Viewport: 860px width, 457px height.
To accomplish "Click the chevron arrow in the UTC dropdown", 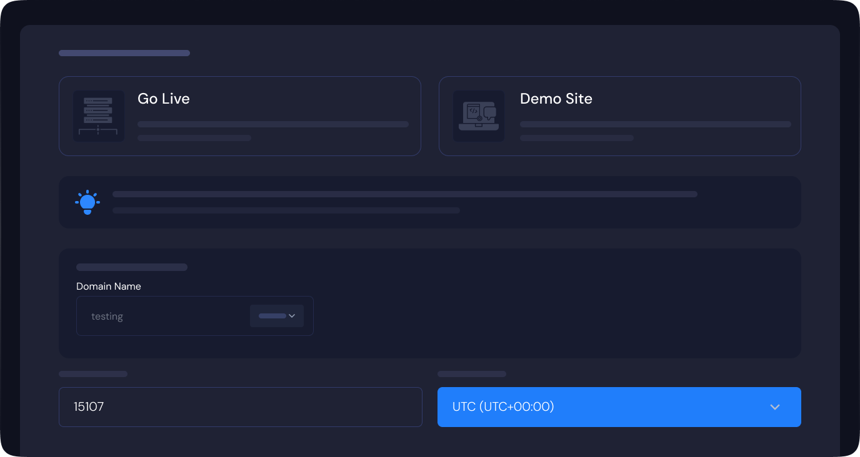I will click(775, 407).
